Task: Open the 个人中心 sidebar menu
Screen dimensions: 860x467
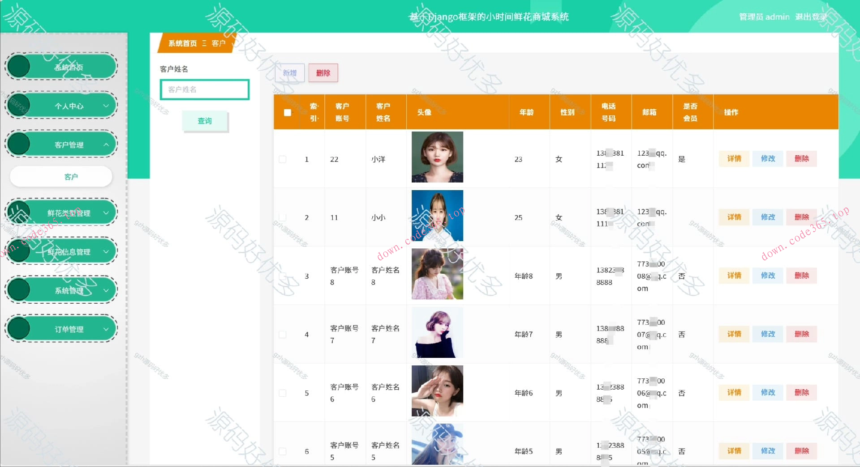Action: [61, 106]
